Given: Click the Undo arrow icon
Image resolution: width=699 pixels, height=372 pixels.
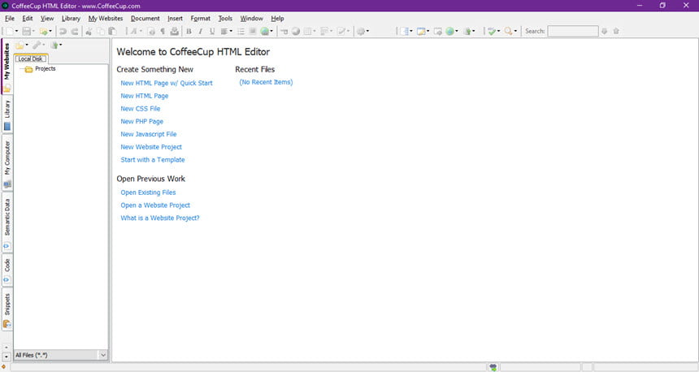Looking at the screenshot, I should click(63, 31).
